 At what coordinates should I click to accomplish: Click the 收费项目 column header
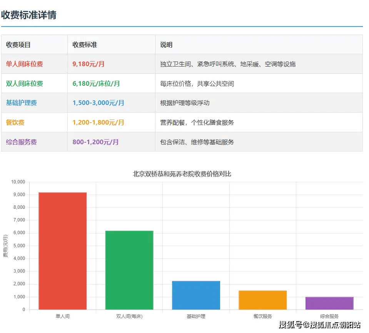(x=18, y=45)
